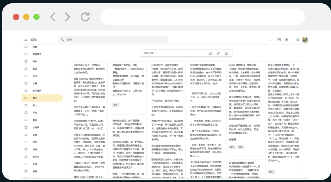The height and width of the screenshot is (182, 331).
Task: Click 寫作 chip on 做企业其实就是做学问 note
Action: pos(271,172)
